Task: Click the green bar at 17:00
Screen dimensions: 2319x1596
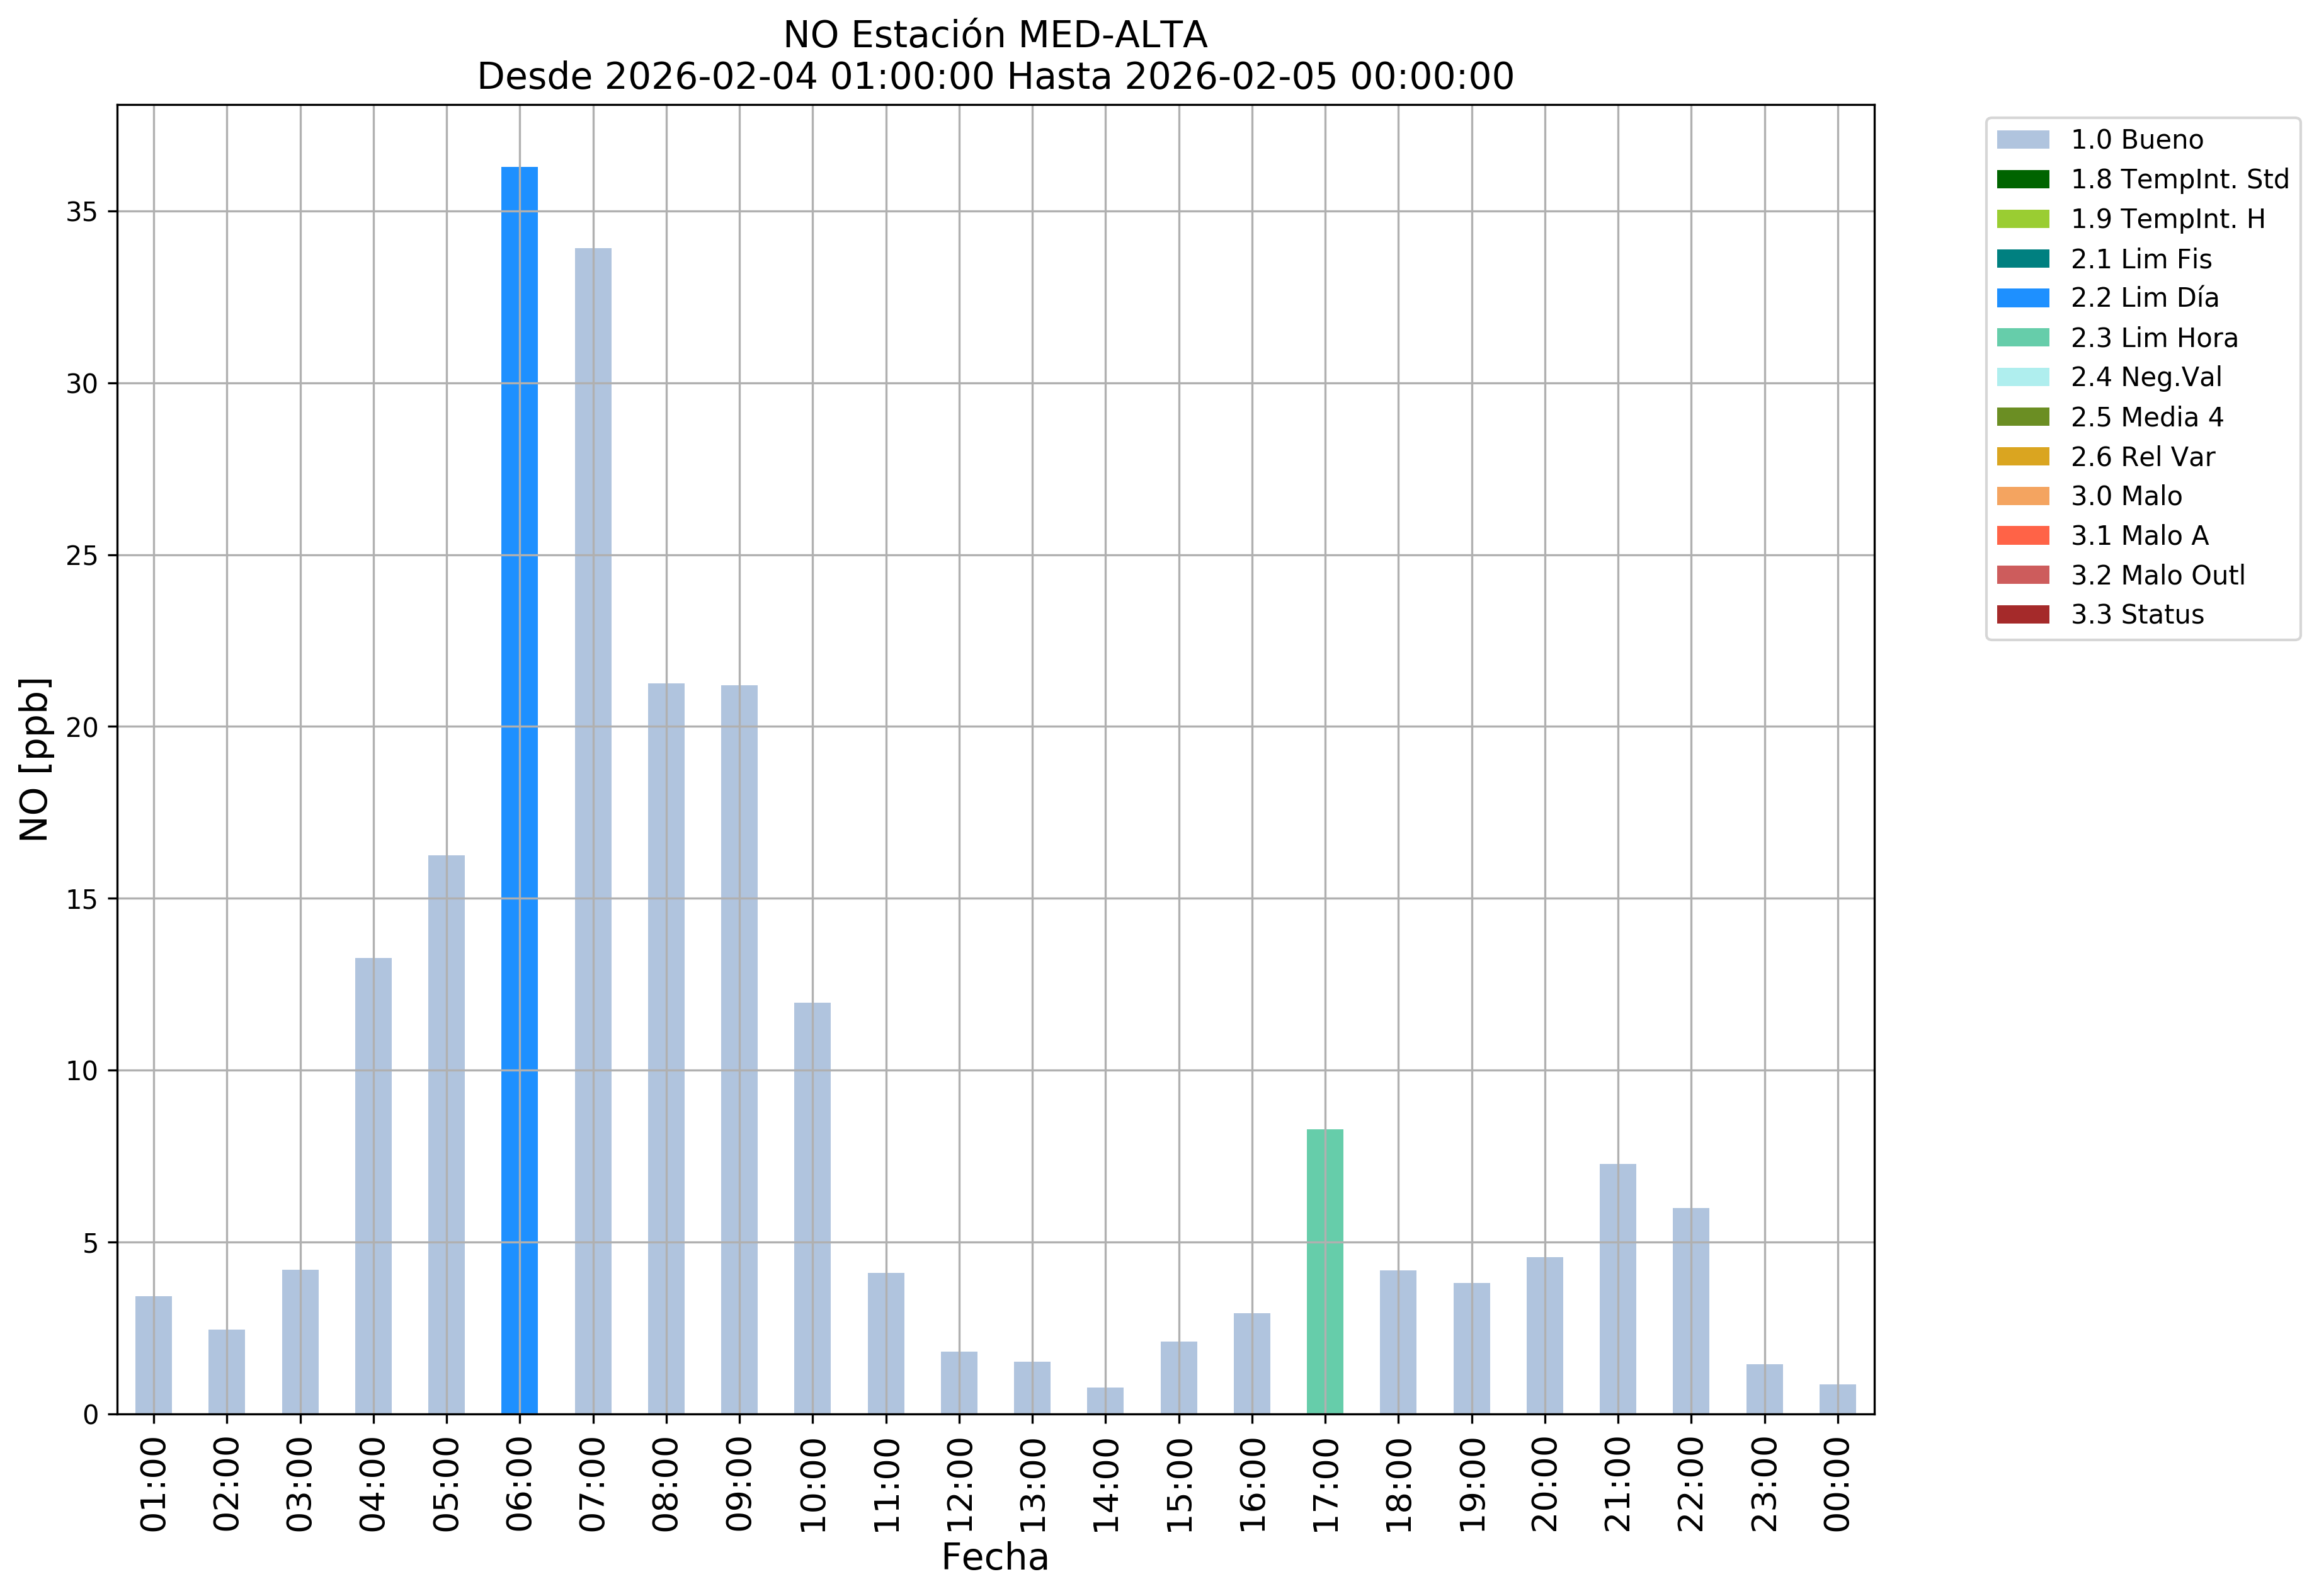Action: [1324, 1271]
